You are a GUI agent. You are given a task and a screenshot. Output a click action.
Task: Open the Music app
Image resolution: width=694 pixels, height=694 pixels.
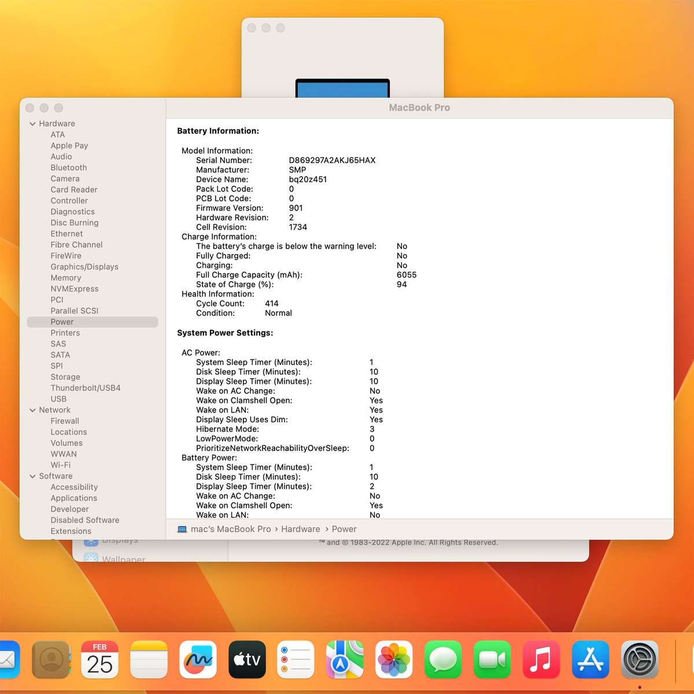(x=540, y=659)
